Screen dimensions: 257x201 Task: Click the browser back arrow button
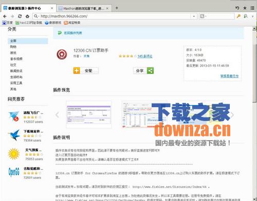coord(5,16)
